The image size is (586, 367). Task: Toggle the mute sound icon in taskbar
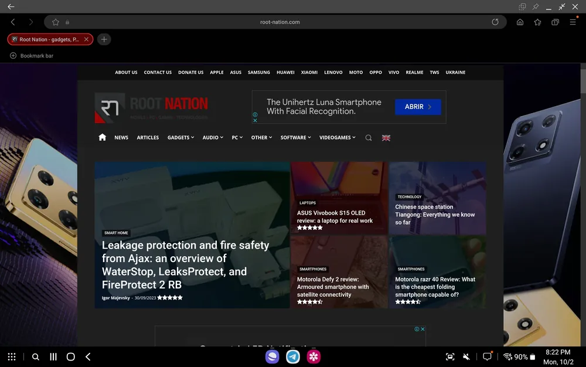(466, 357)
